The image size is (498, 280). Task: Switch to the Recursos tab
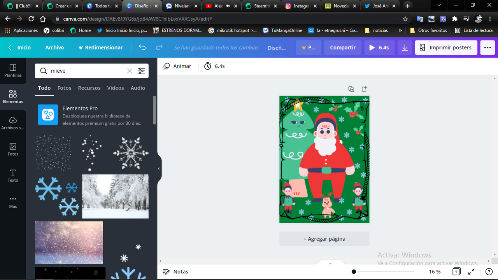pos(89,88)
